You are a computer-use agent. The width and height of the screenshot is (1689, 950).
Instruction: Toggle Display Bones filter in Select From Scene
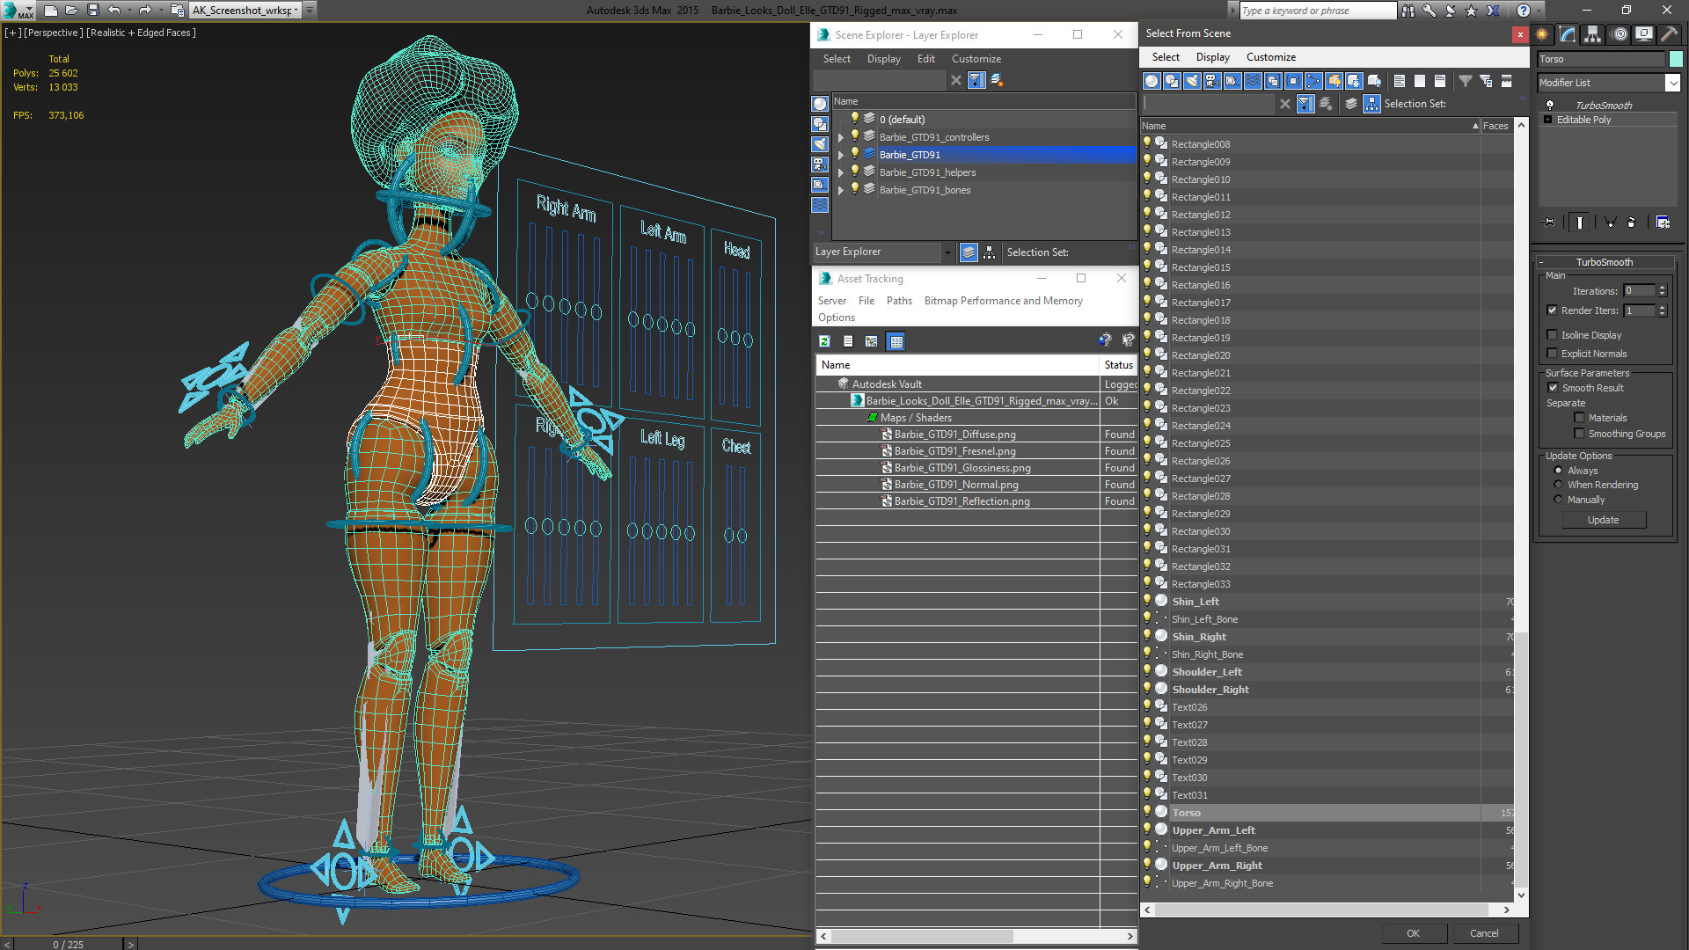pos(1313,81)
